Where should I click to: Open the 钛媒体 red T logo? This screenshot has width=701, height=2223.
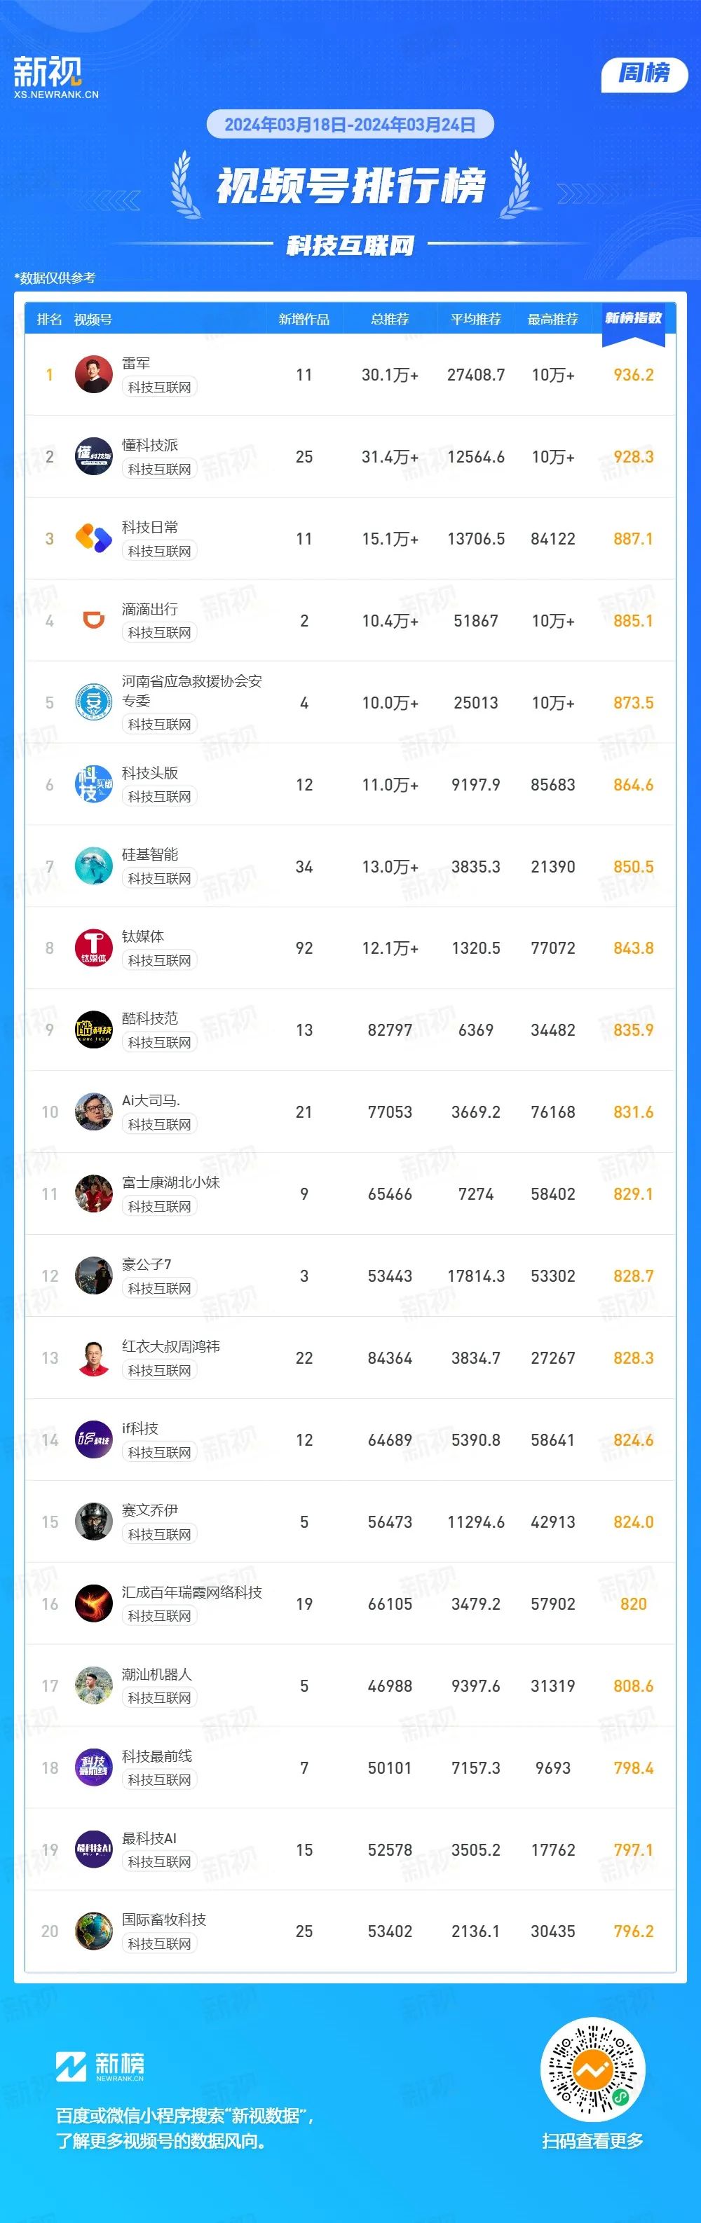click(93, 948)
